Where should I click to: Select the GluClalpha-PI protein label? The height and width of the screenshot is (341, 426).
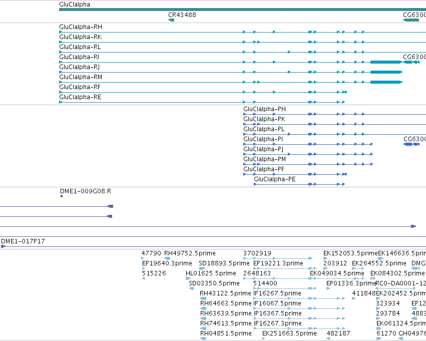click(x=263, y=139)
